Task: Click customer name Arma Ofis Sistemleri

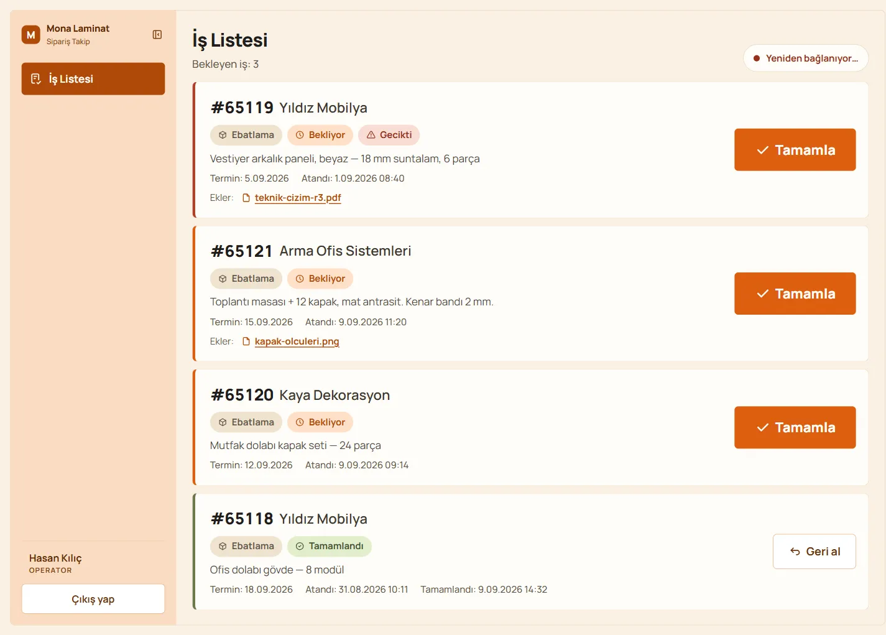Action: click(346, 251)
